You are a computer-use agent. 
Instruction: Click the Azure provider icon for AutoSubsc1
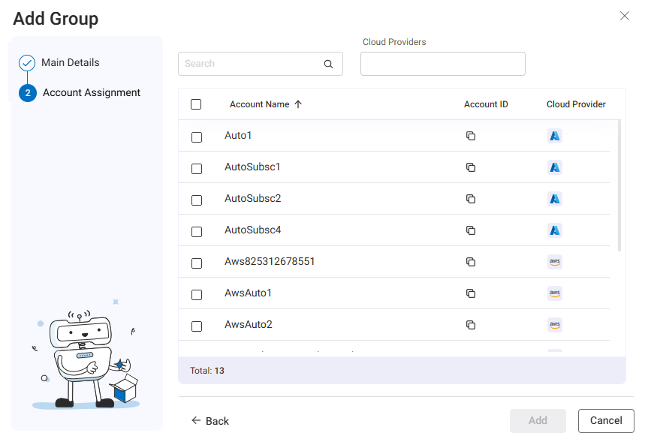(555, 167)
